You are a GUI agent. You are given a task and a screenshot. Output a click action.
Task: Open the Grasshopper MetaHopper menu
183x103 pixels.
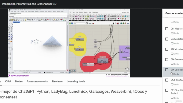tap(95, 12)
